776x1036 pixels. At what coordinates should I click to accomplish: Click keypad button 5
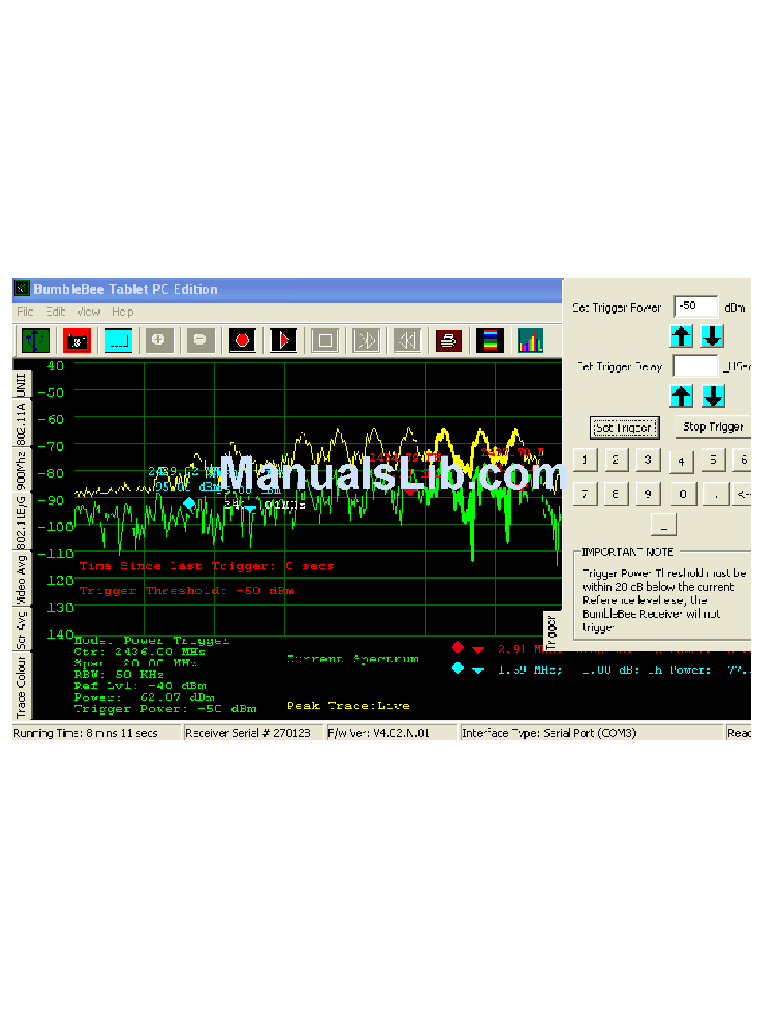[712, 460]
